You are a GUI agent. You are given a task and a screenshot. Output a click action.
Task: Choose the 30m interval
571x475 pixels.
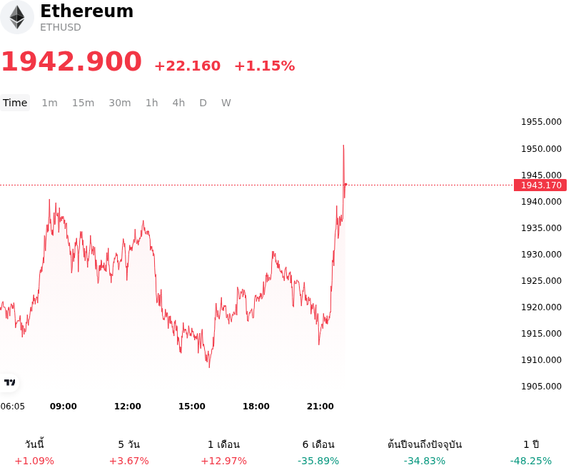120,103
